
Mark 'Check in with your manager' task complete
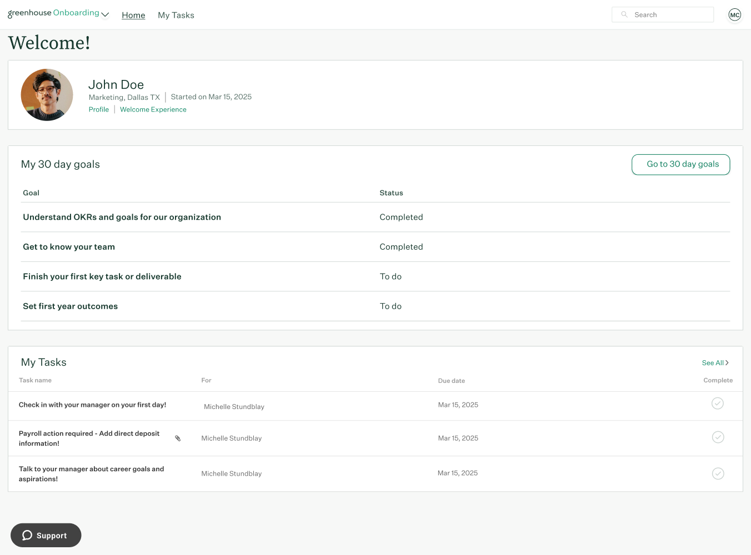[717, 403]
